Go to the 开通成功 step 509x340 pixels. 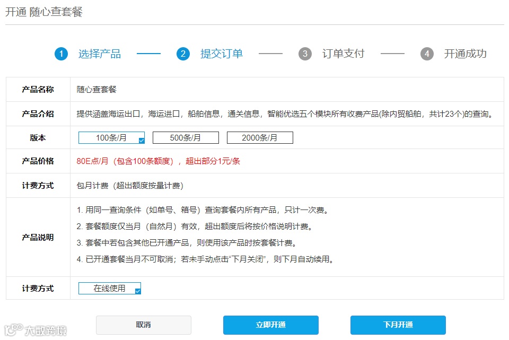466,54
